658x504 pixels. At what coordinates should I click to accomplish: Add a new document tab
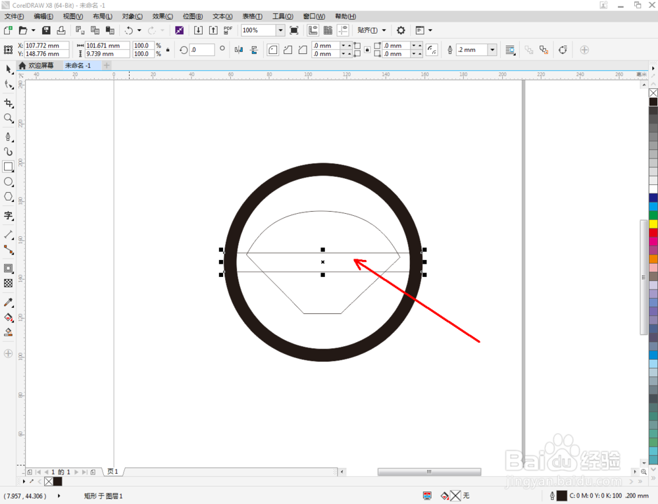pyautogui.click(x=107, y=65)
